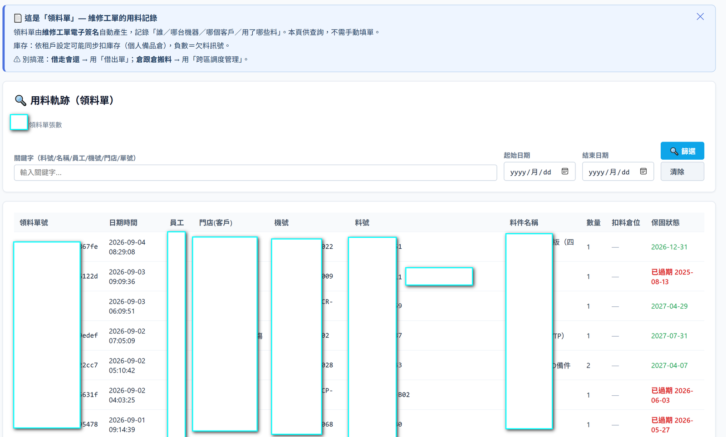Open the 起始日期 calendar picker icon
This screenshot has height=437, width=726.
pyautogui.click(x=565, y=172)
